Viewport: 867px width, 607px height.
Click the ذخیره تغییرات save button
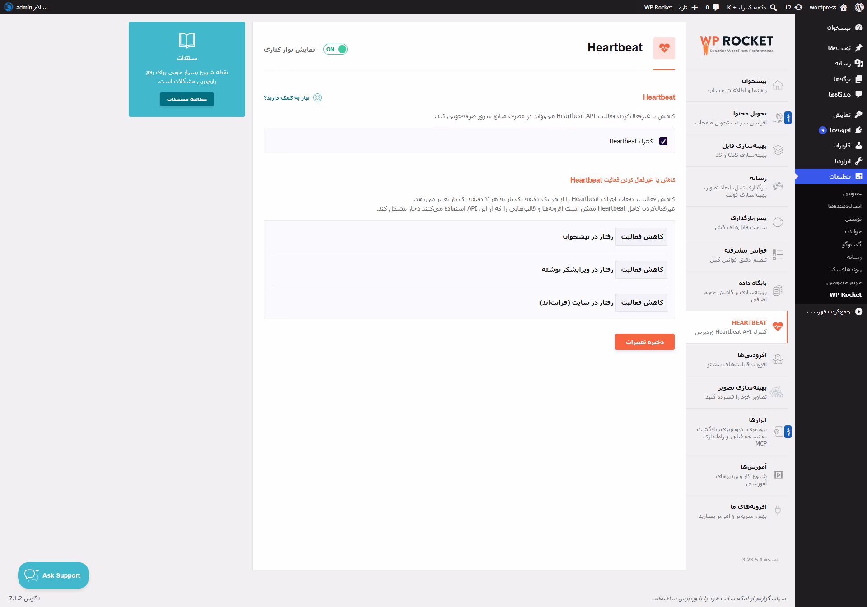pyautogui.click(x=644, y=342)
